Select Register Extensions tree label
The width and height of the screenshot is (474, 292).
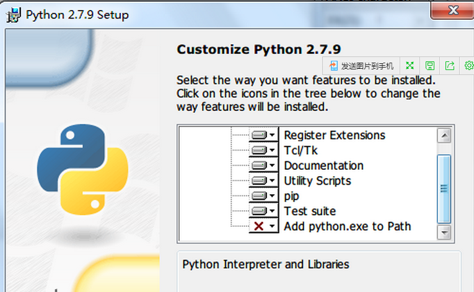point(335,135)
